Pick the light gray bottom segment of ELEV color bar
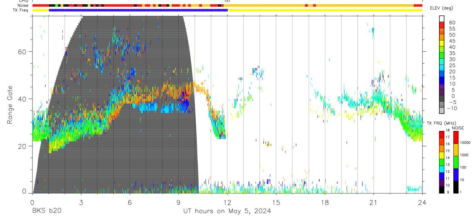475x219 pixels. (x=442, y=111)
